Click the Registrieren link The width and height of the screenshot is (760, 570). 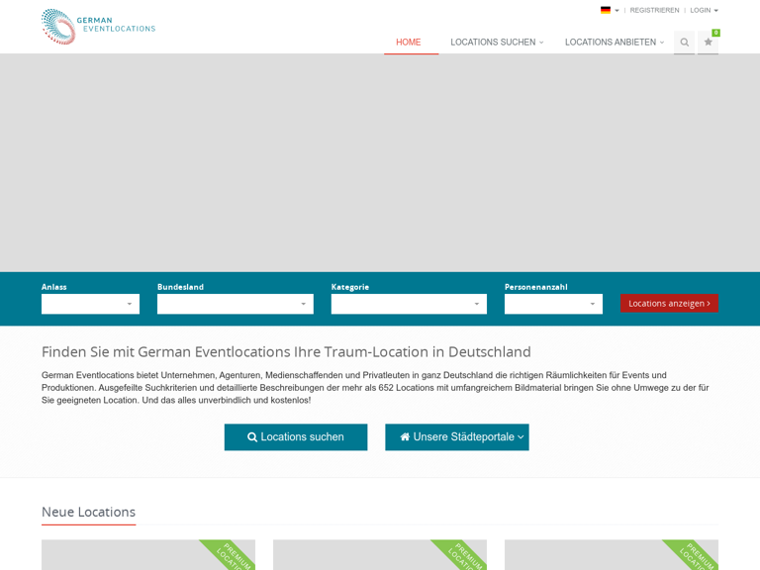(654, 10)
